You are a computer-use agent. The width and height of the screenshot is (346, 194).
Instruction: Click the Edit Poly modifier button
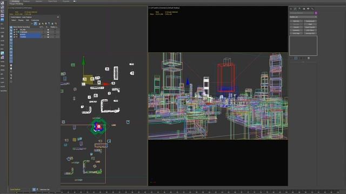tap(296, 21)
